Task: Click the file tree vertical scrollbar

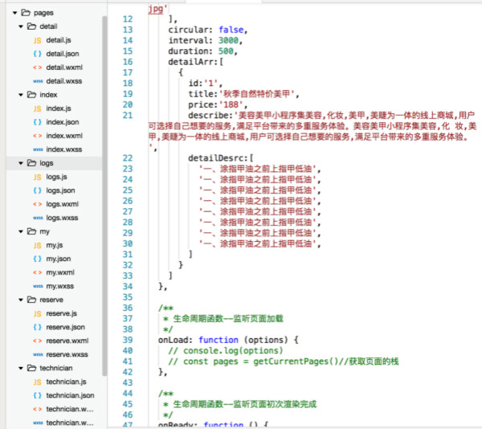Action: [104, 196]
